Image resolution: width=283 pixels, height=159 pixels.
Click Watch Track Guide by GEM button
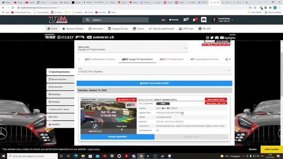tap(154, 83)
